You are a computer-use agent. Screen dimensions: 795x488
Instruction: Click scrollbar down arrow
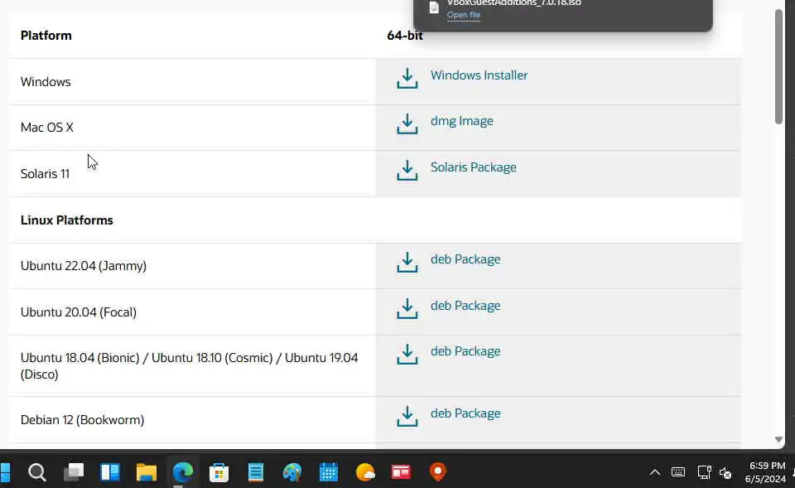click(x=778, y=440)
